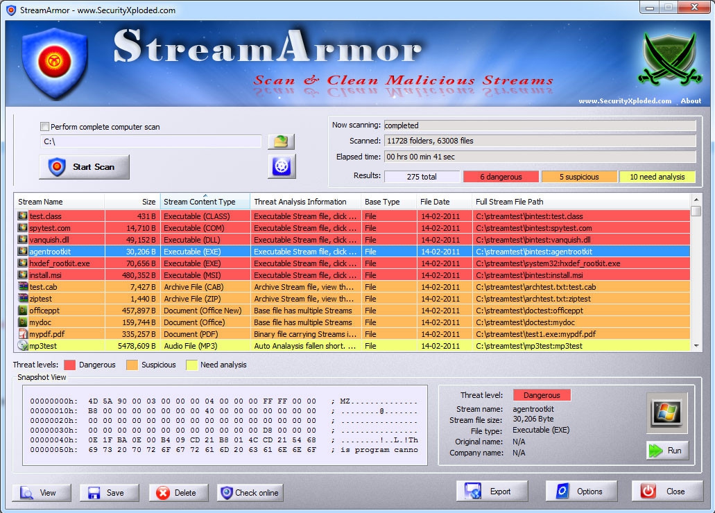Click the audio disc icon of mp3test
The image size is (715, 513).
(22, 346)
